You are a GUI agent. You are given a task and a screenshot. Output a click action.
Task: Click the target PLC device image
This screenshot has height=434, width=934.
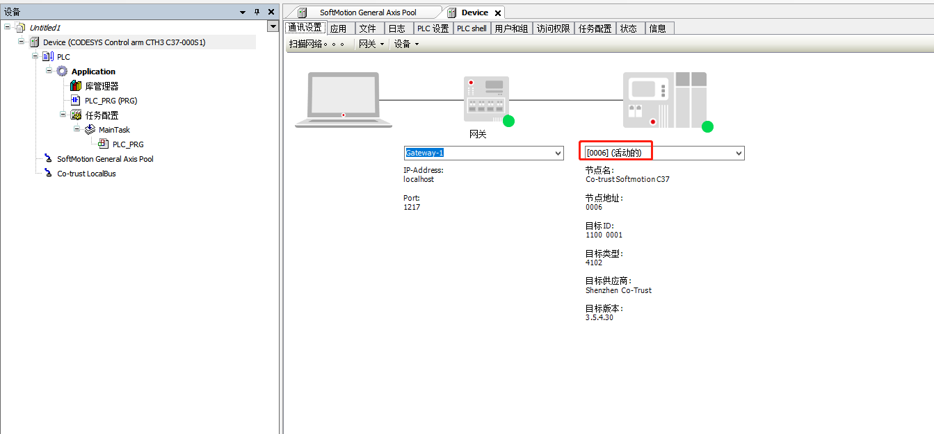pyautogui.click(x=664, y=100)
